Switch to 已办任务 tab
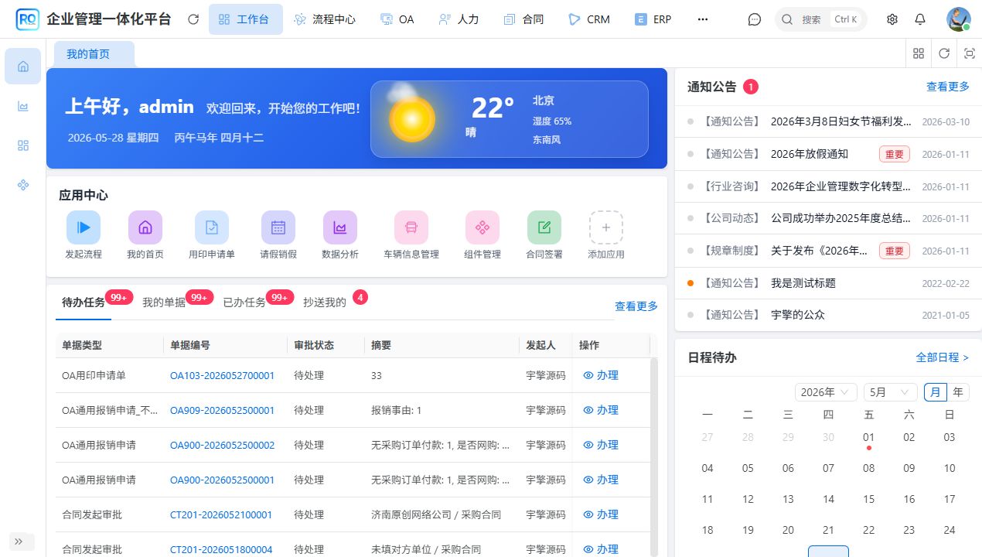Viewport: 982px width, 557px height. pyautogui.click(x=244, y=302)
